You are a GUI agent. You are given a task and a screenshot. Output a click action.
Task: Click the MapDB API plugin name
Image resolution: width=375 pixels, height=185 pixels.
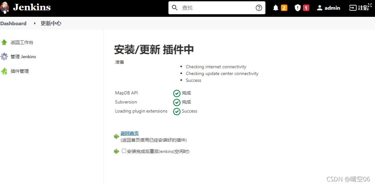[126, 93]
